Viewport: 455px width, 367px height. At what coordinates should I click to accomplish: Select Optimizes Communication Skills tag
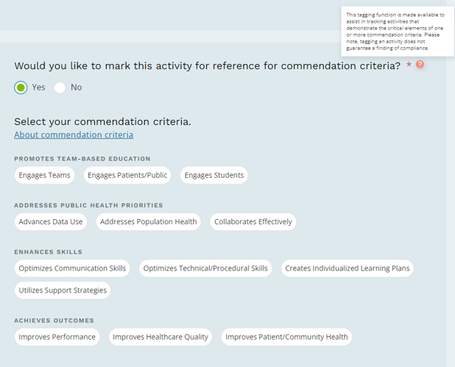coord(72,268)
